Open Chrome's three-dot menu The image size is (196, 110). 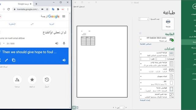68,9
